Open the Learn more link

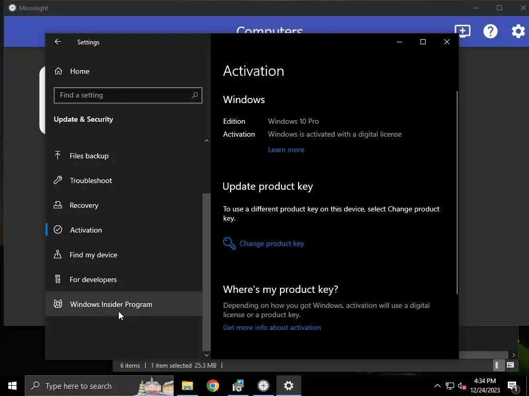[x=286, y=150]
